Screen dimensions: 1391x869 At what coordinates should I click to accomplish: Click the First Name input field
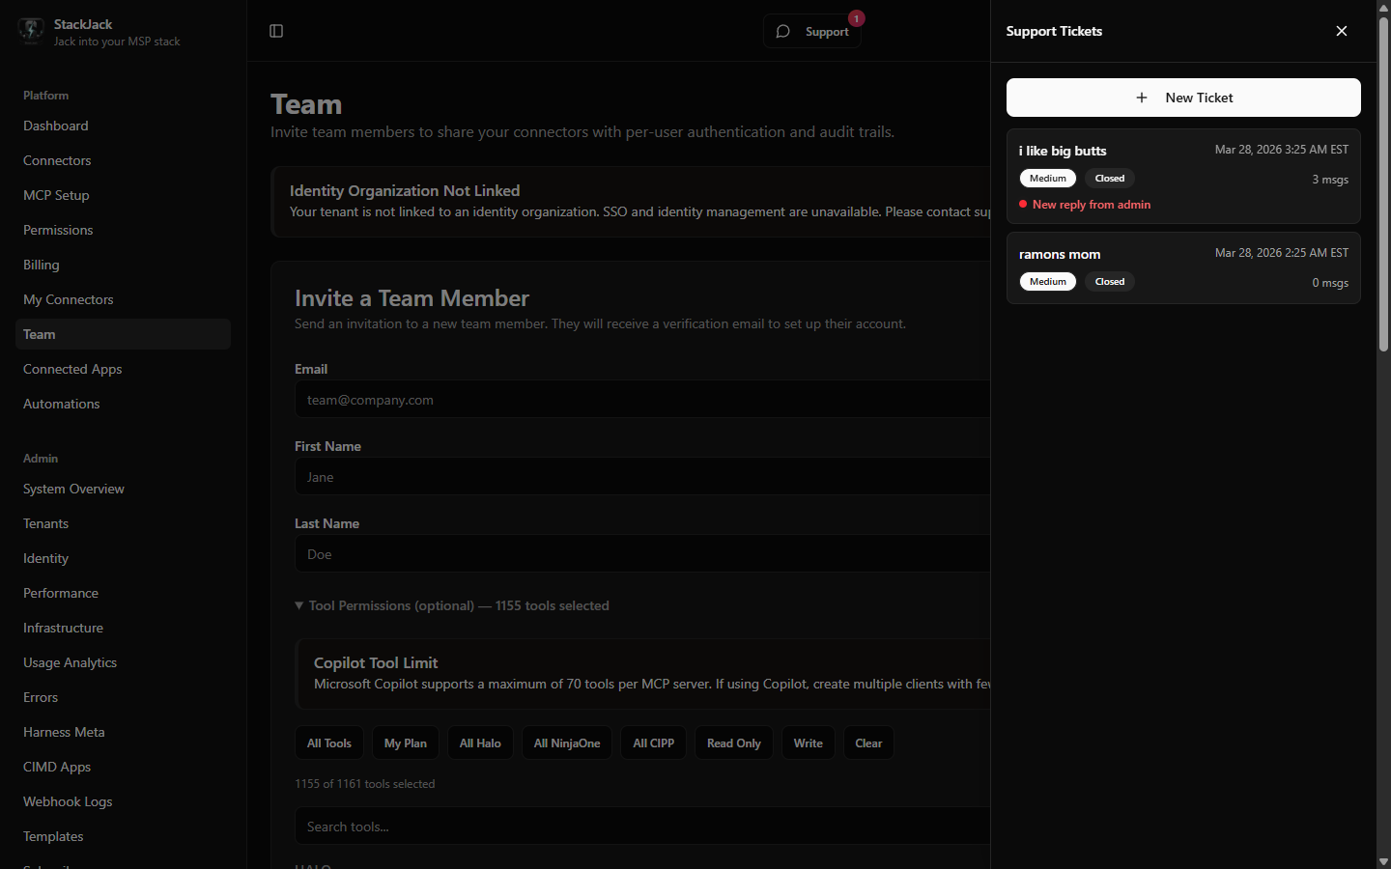[642, 476]
